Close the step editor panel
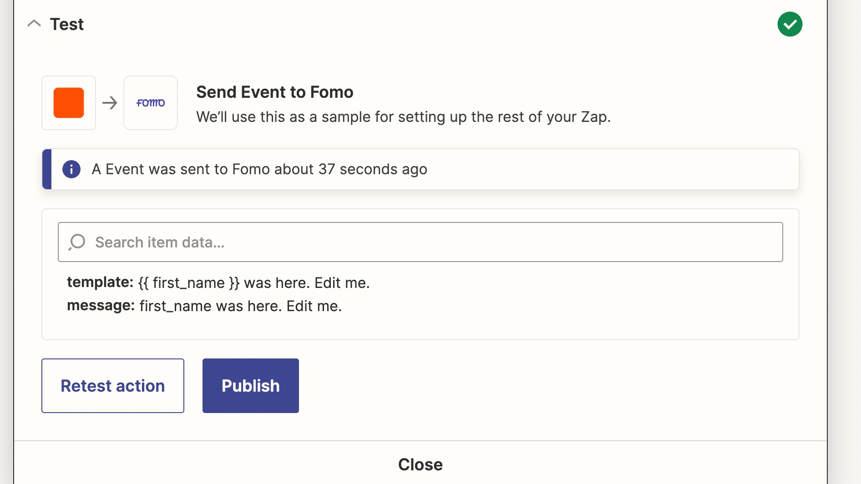This screenshot has width=861, height=484. 420,464
